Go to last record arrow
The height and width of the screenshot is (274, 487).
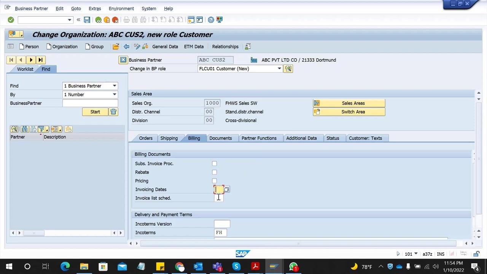(x=40, y=60)
